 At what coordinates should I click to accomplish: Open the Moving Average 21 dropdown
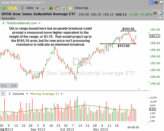coord(62,94)
